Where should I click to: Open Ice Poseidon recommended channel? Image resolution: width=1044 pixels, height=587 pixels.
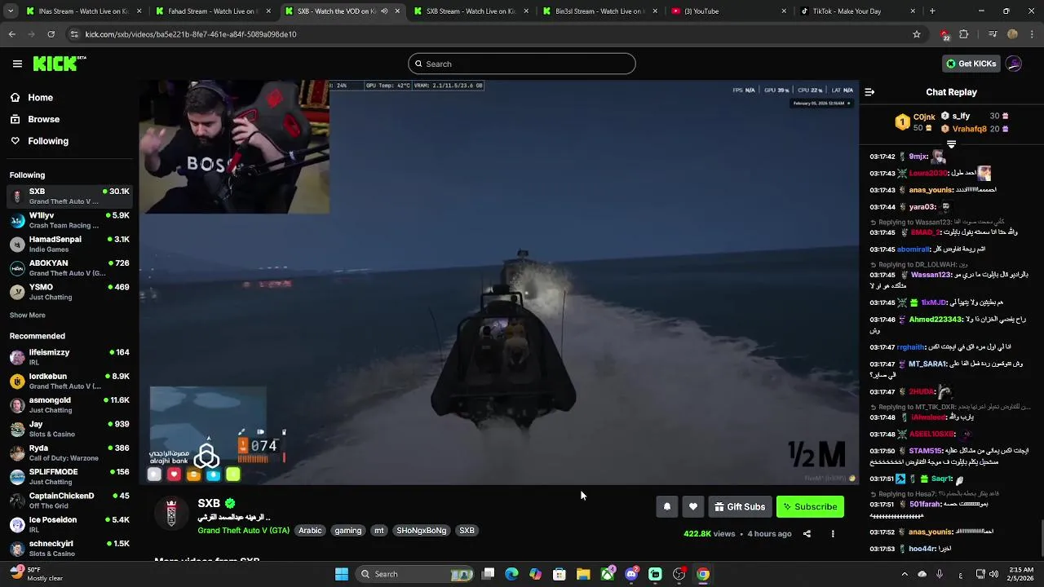coord(69,524)
